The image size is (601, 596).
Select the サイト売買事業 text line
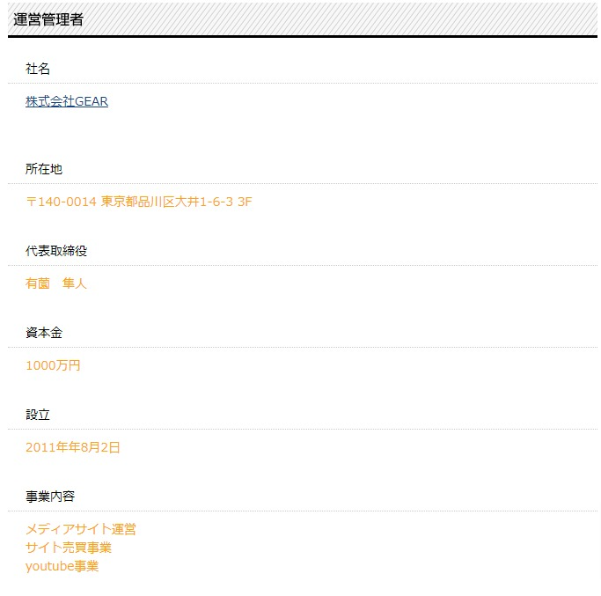[x=69, y=548]
